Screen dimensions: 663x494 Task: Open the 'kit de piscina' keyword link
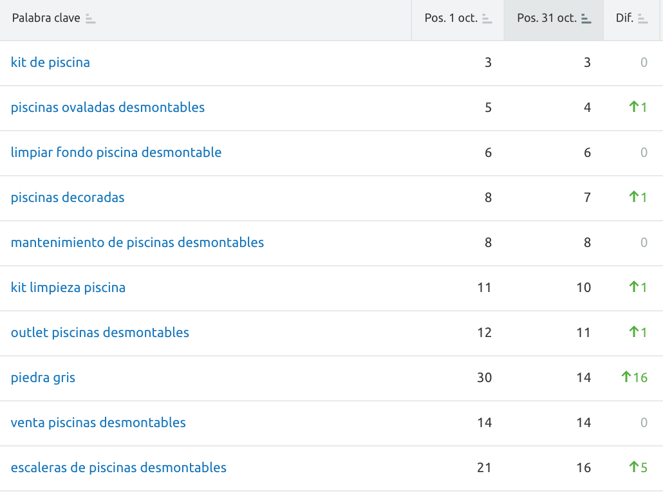click(50, 62)
